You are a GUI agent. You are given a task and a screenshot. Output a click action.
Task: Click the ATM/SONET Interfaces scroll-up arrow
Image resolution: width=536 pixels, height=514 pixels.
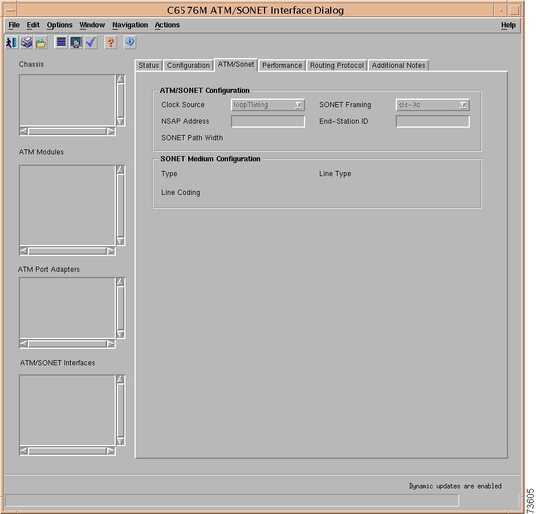(x=120, y=379)
